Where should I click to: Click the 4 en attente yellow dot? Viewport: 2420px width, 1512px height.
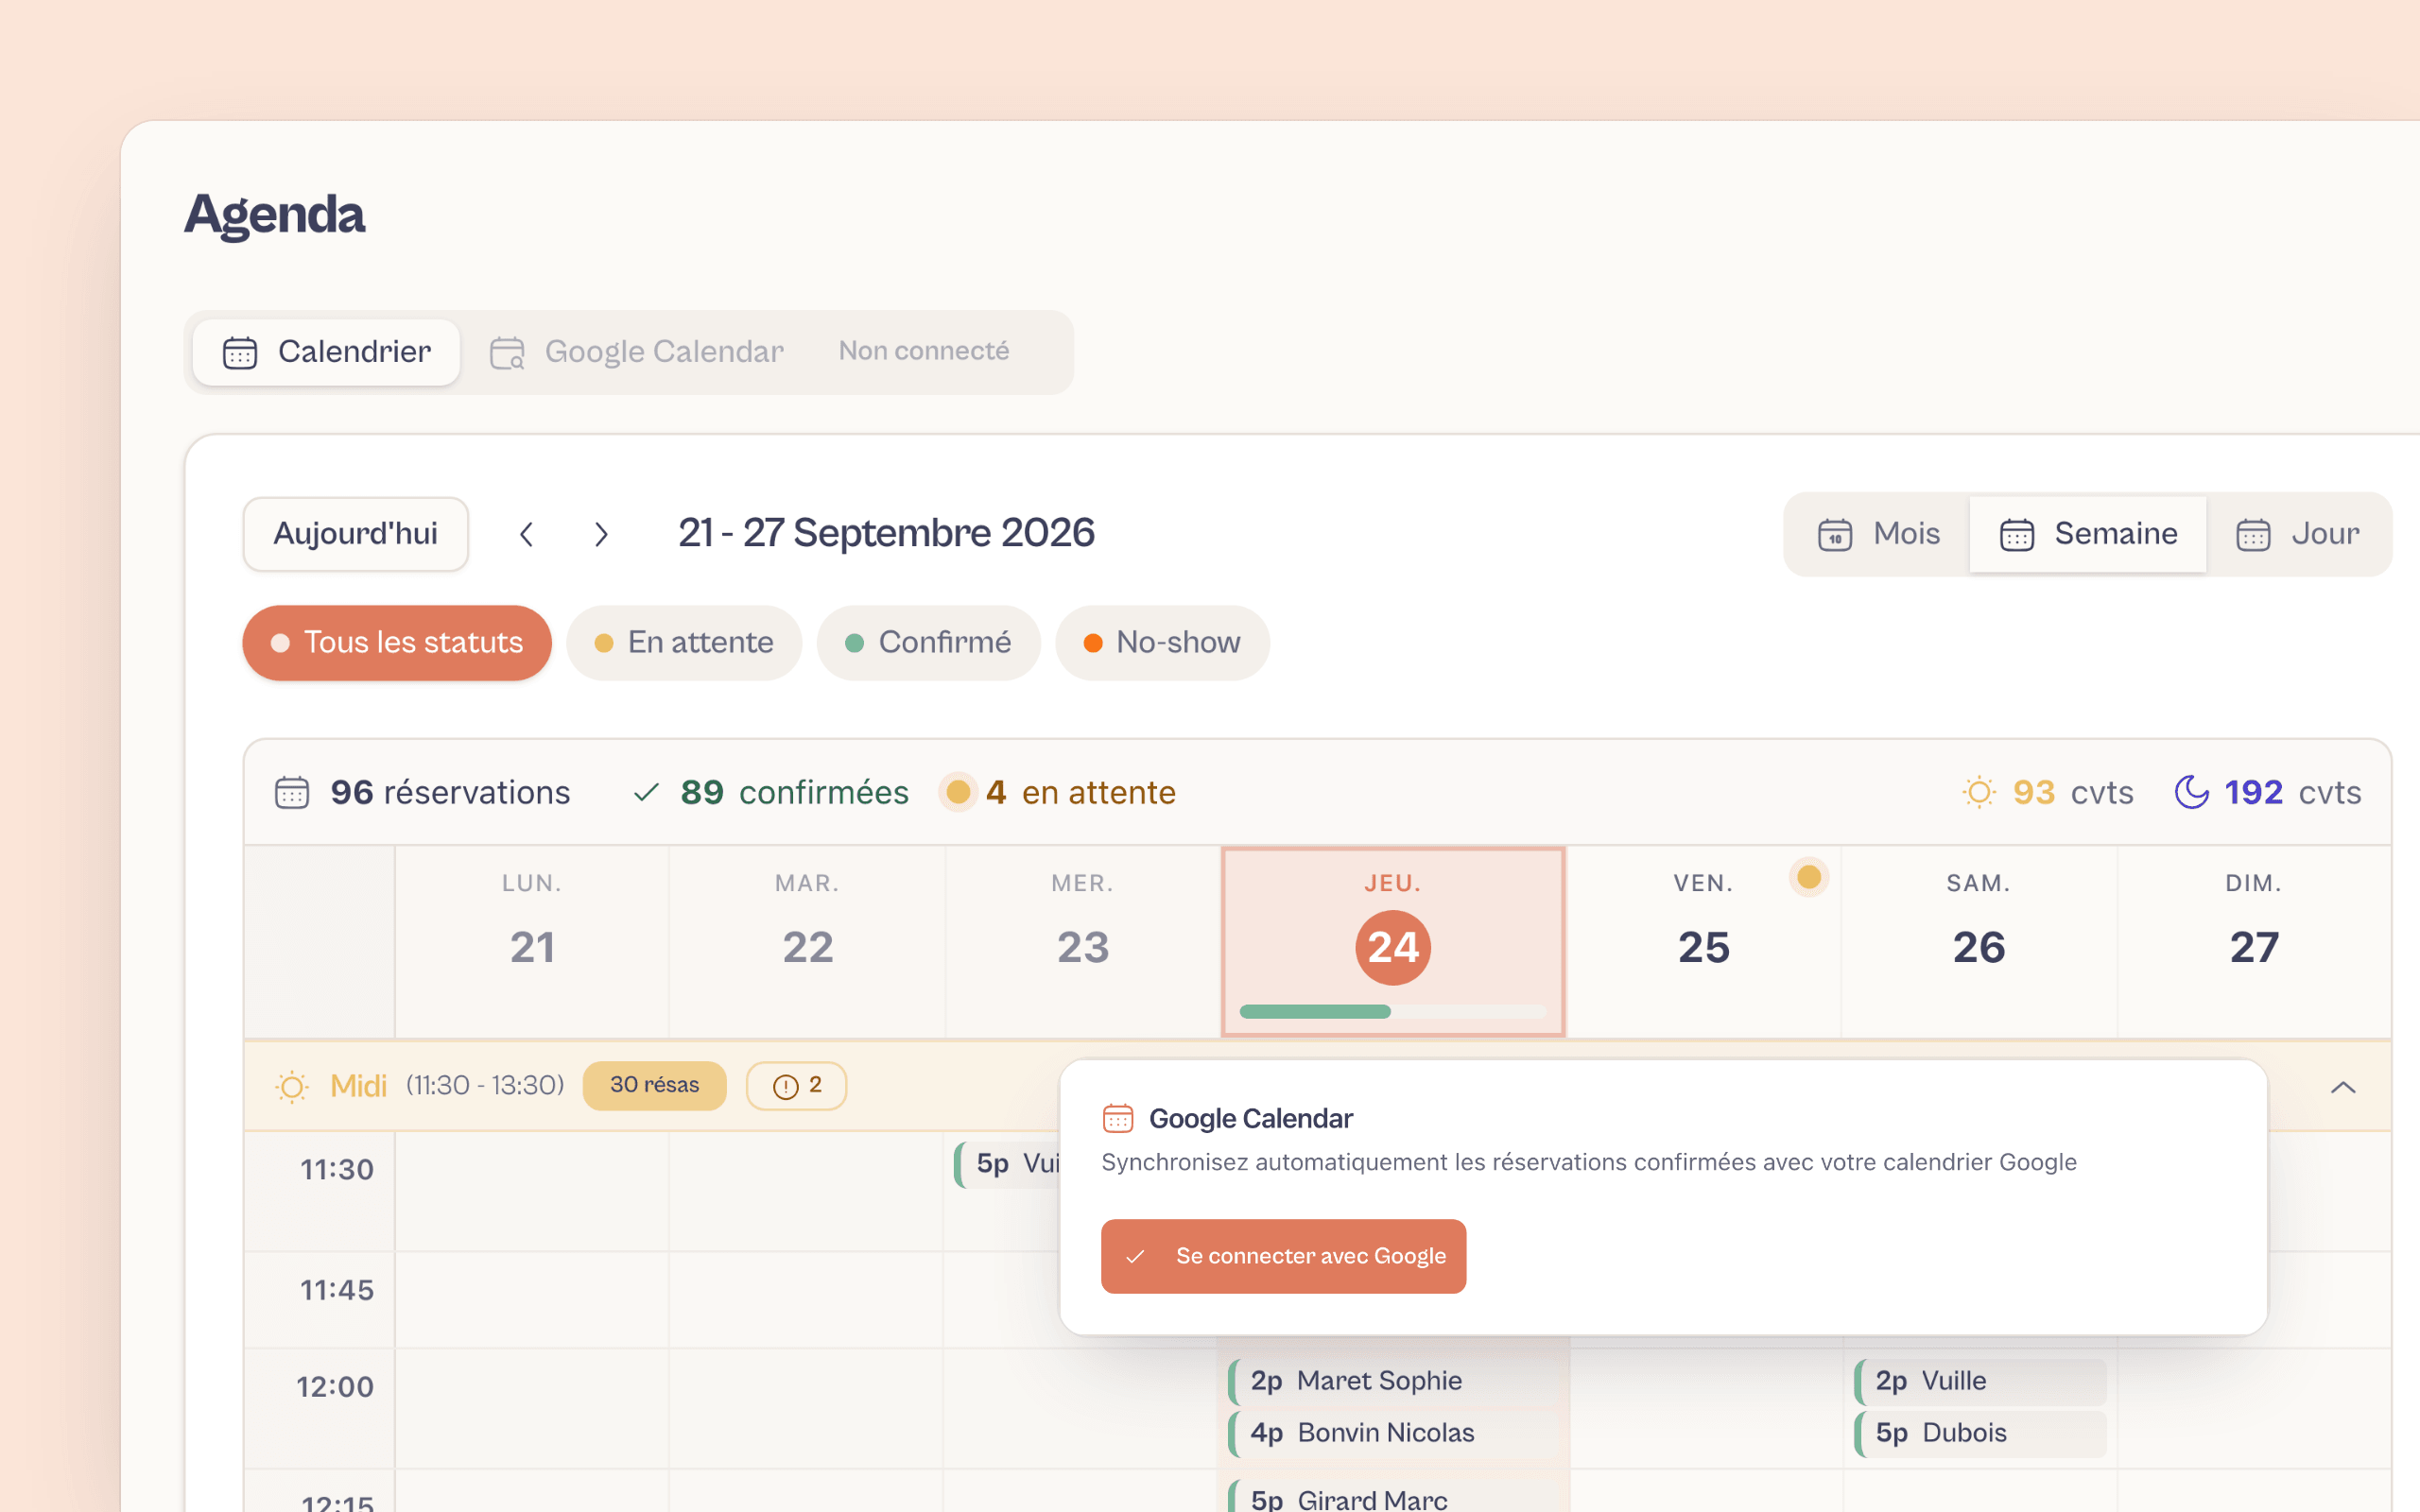point(958,792)
